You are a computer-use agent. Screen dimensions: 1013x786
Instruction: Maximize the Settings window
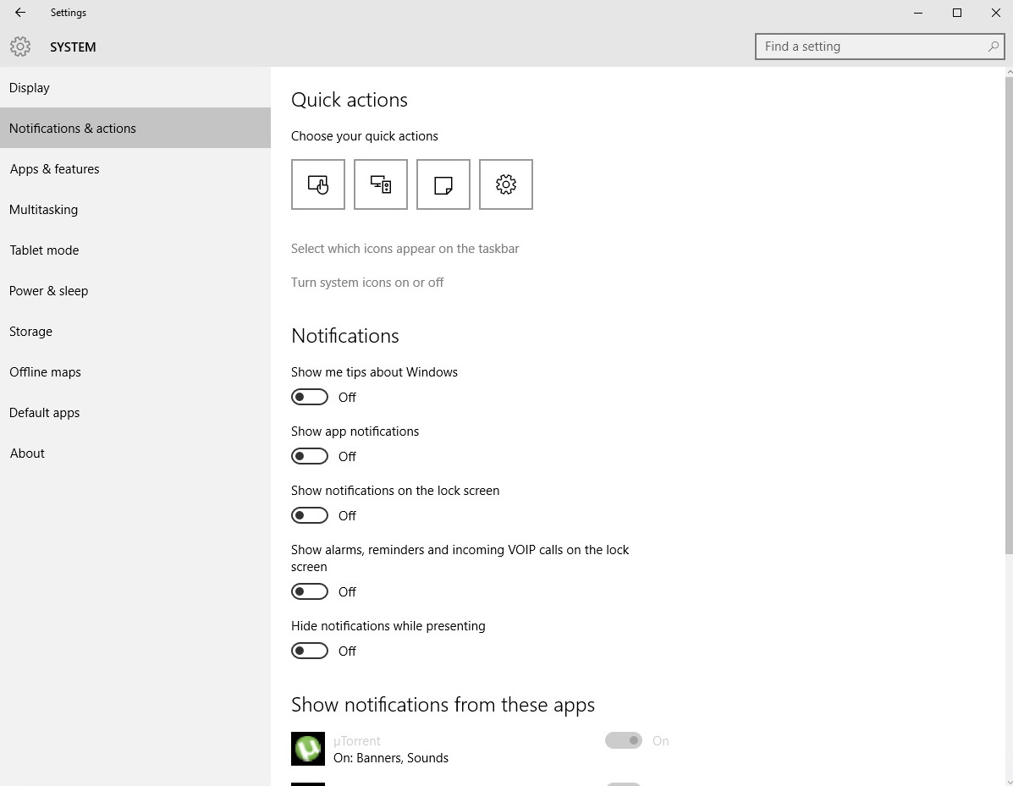pyautogui.click(x=957, y=13)
